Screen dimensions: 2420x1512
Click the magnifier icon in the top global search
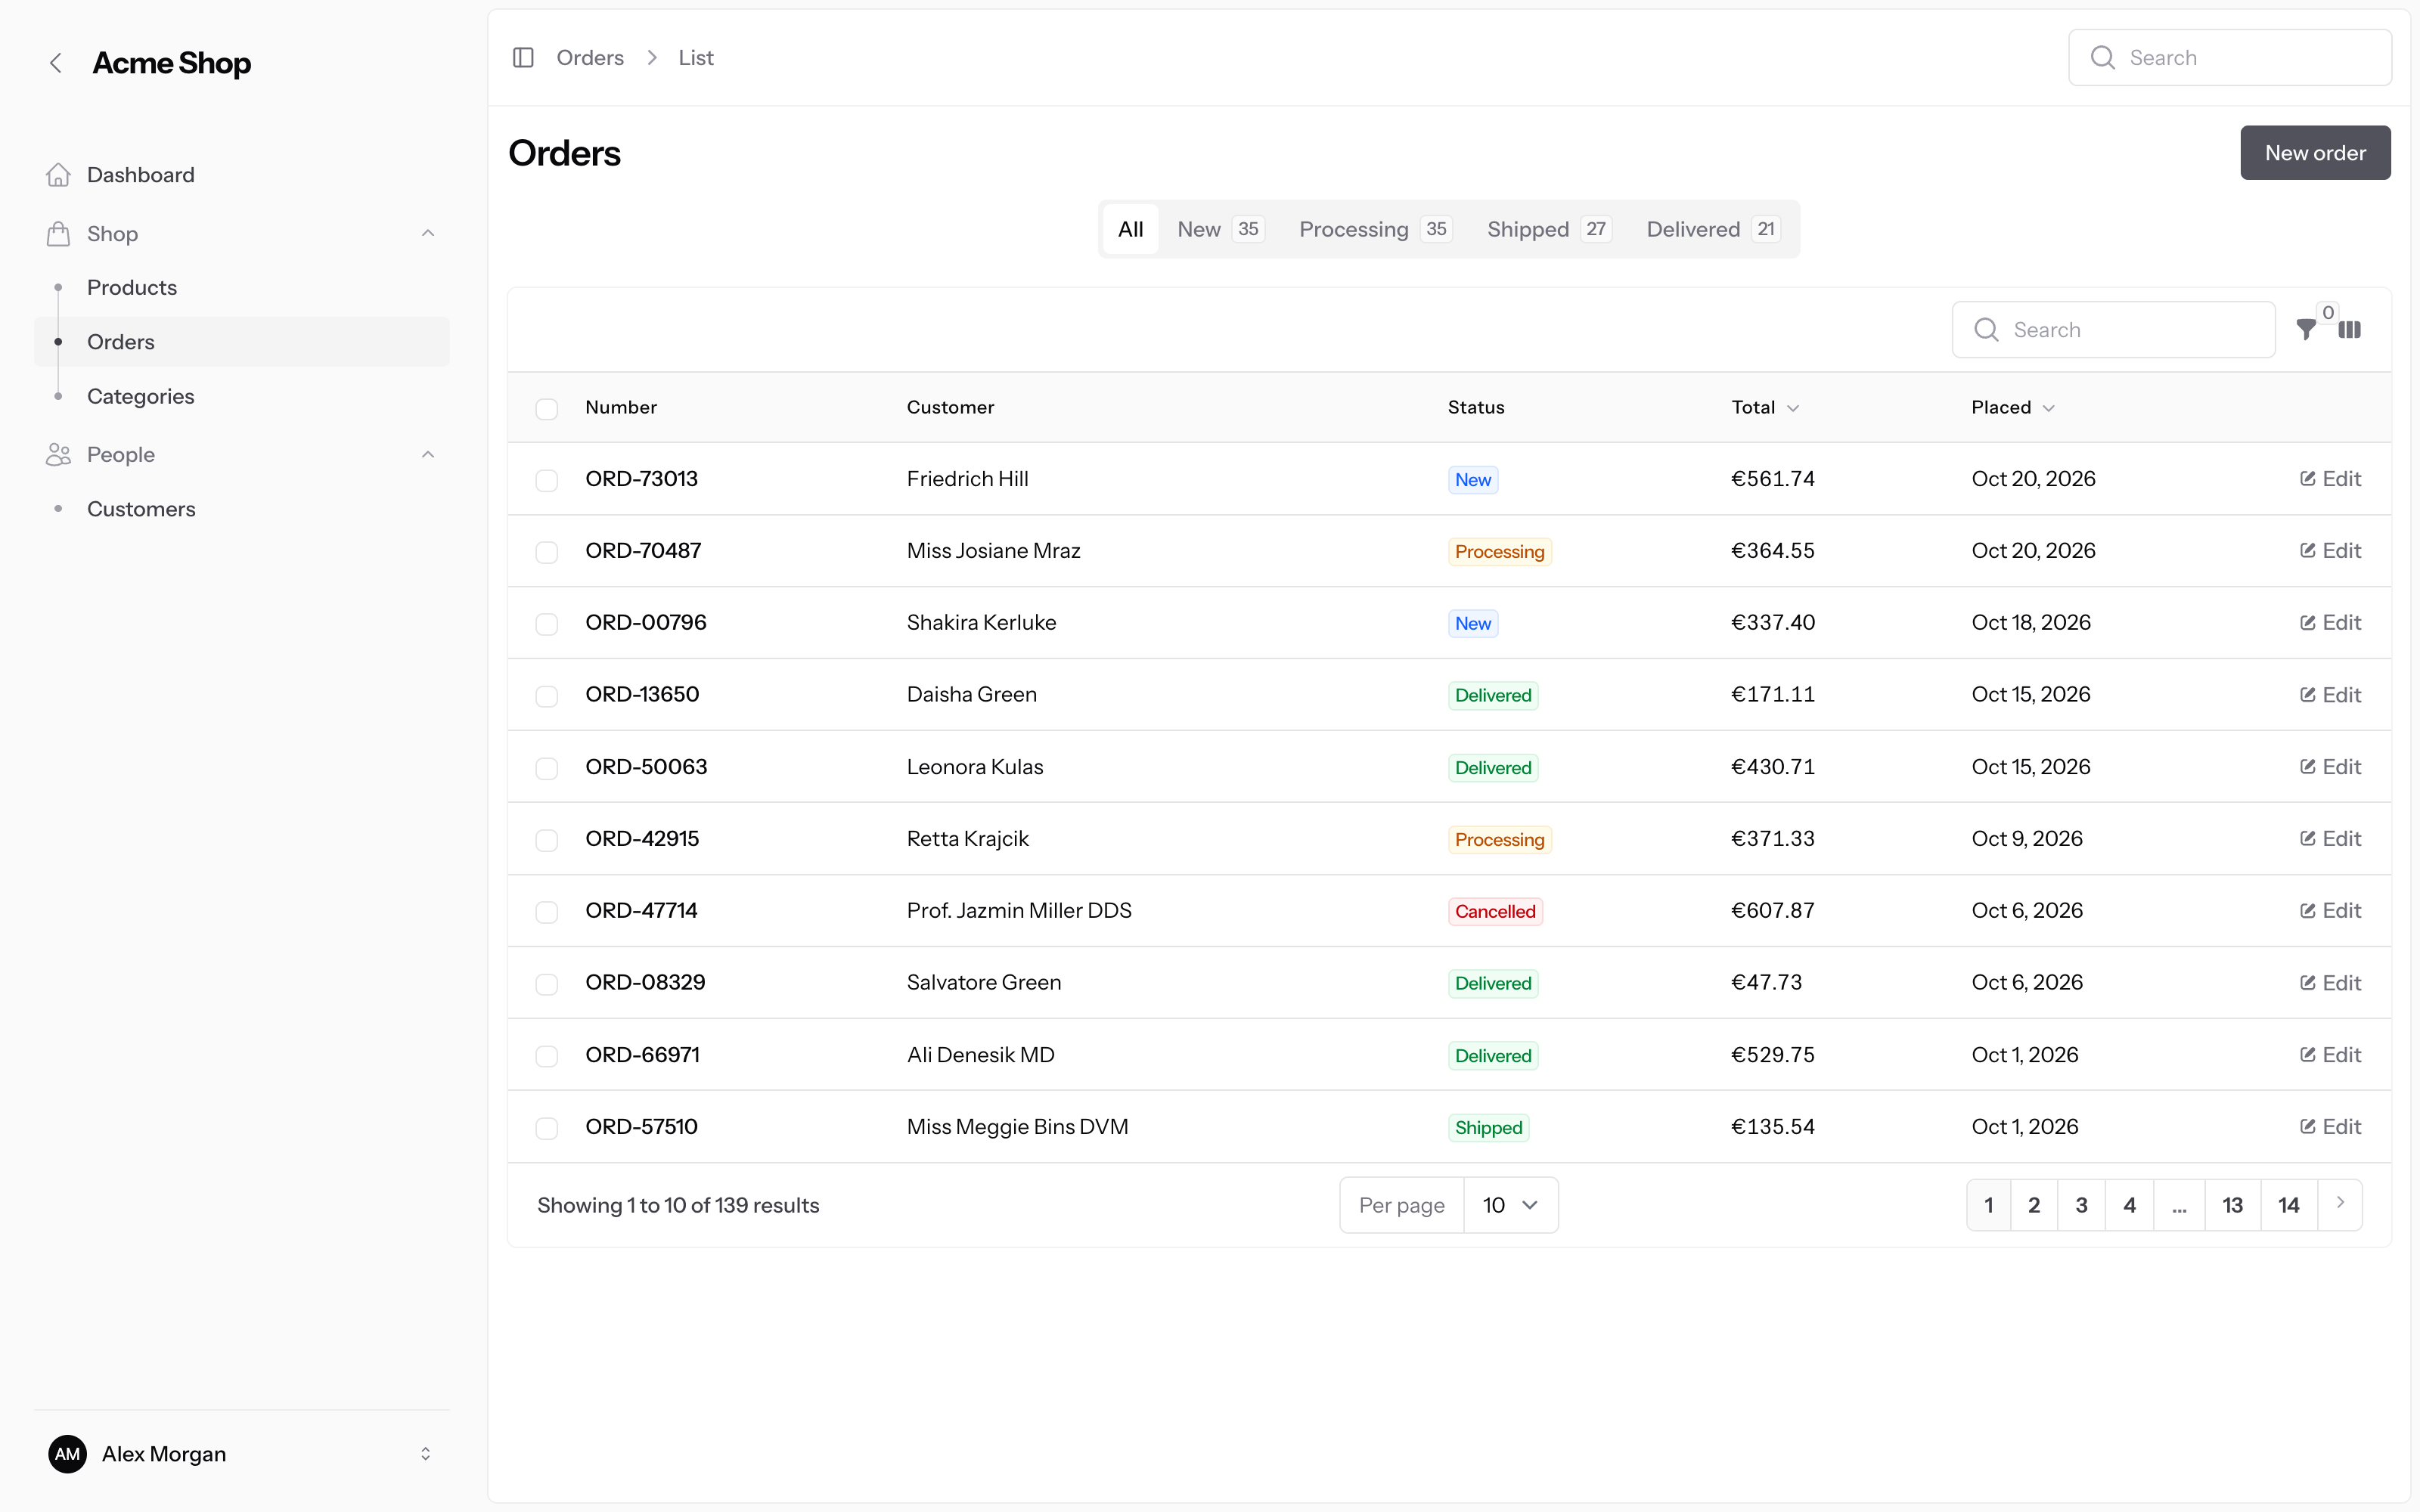coord(2103,58)
